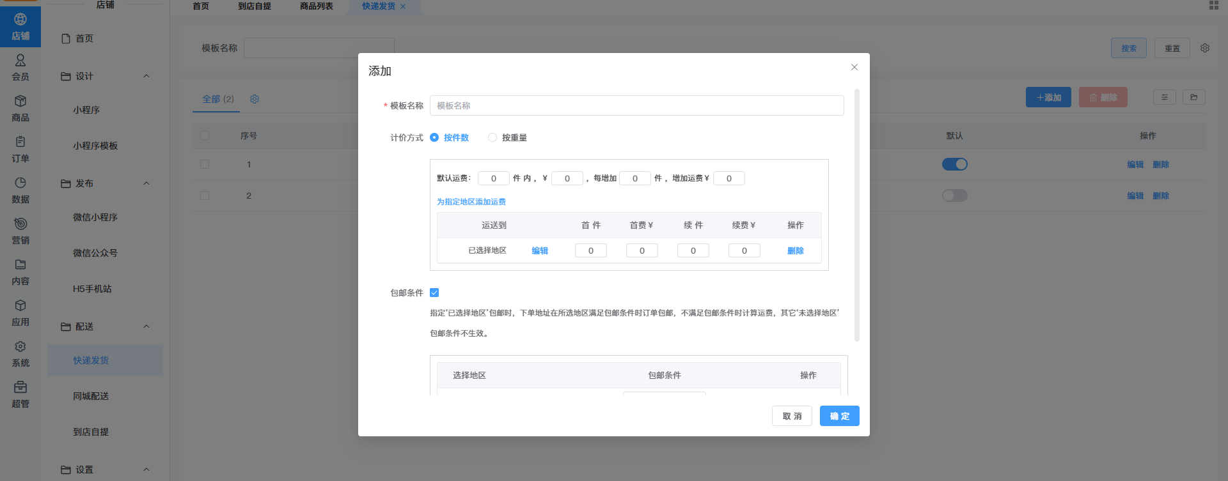Image resolution: width=1228 pixels, height=481 pixels.
Task: Select the 按件数 pricing radio button
Action: (x=434, y=137)
